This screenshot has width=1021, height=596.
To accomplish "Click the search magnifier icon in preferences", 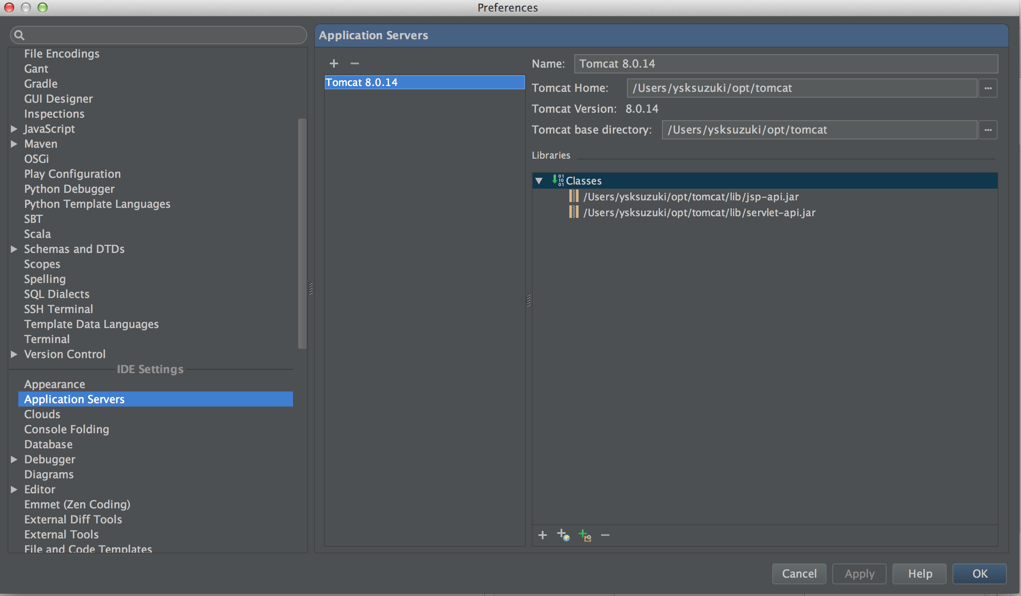I will (19, 35).
